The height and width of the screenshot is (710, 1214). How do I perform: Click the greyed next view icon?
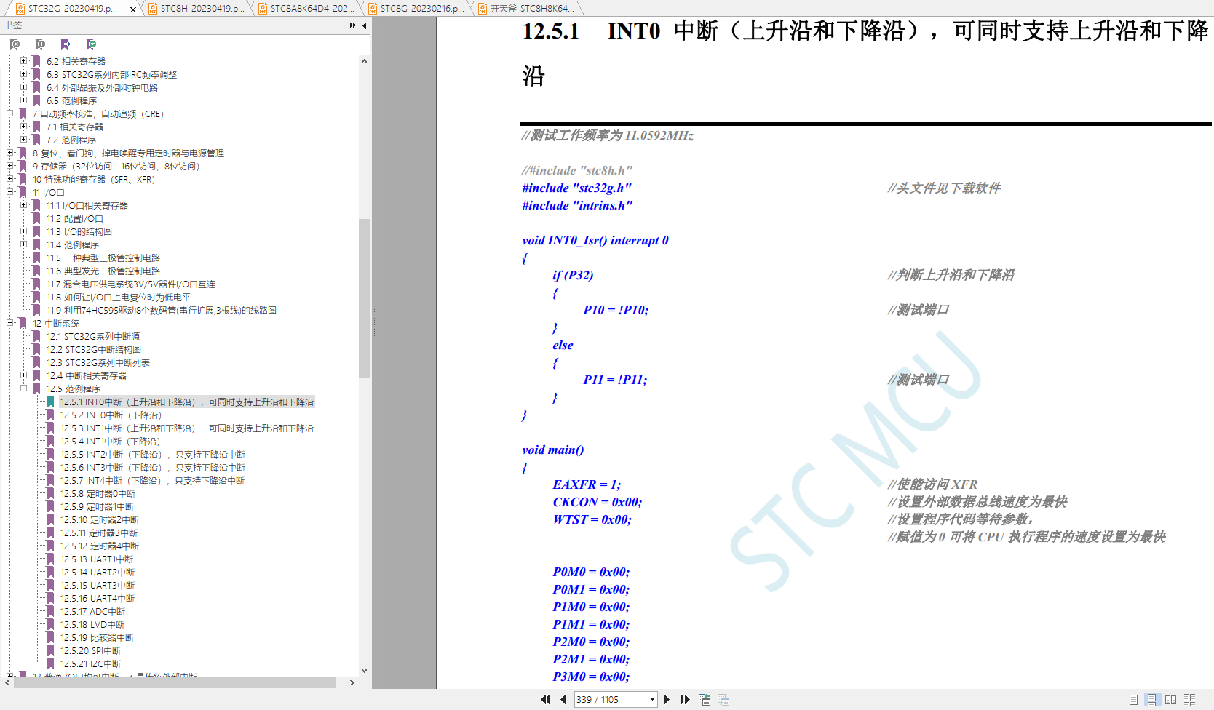[723, 699]
